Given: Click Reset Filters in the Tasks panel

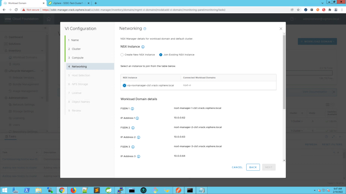Looking at the screenshot, I should point(332,144).
